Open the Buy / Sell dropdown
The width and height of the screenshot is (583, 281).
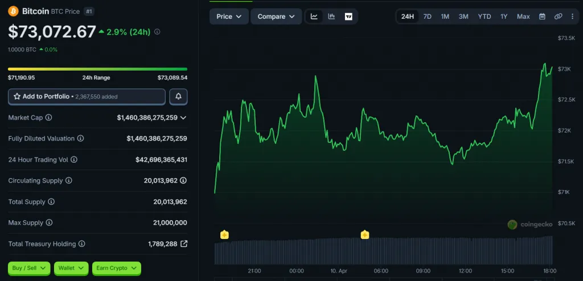(x=29, y=268)
